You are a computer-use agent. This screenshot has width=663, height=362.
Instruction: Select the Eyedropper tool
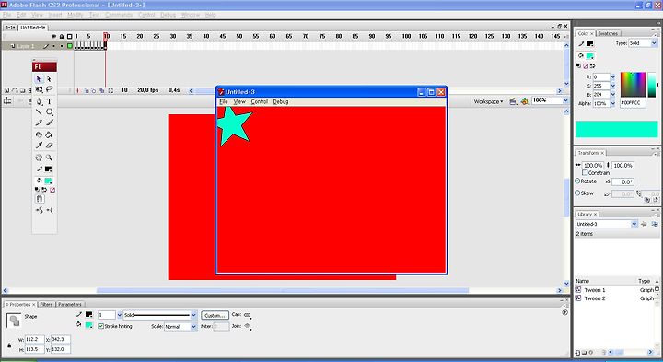39,145
